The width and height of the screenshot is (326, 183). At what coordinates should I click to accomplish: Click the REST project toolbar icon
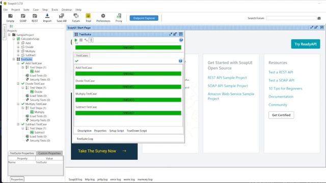(x=35, y=18)
